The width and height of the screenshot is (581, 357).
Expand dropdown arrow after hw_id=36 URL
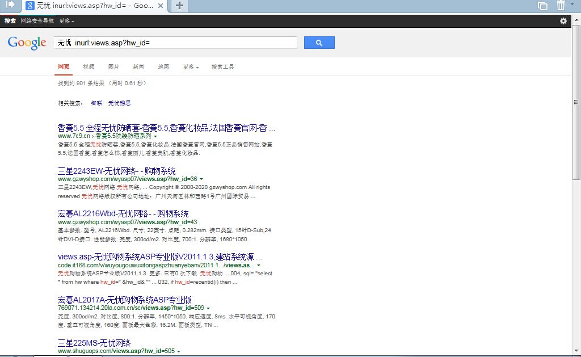[201, 179]
